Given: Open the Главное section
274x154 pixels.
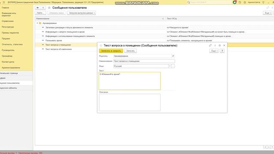Looking at the screenshot, I should (6, 8).
